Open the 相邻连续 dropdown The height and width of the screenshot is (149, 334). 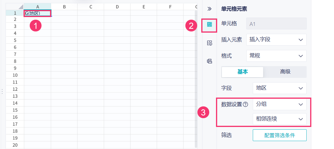(x=279, y=119)
